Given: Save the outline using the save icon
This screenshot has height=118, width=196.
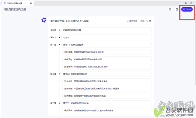Looking at the screenshot, I should [177, 10].
